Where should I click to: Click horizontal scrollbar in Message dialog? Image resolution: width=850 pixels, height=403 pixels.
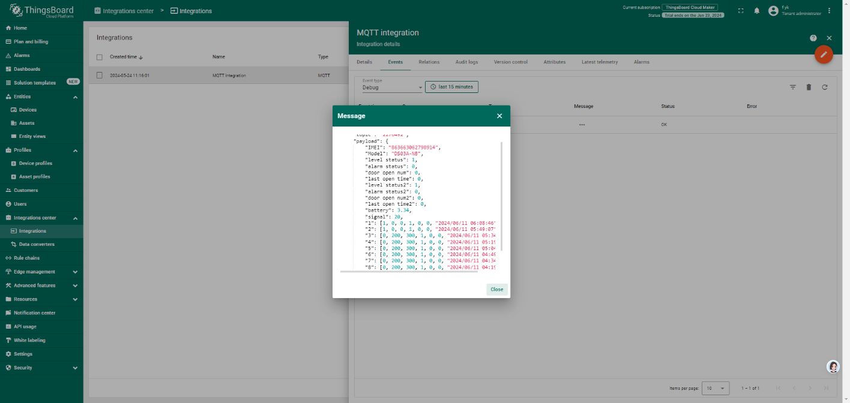pos(409,272)
